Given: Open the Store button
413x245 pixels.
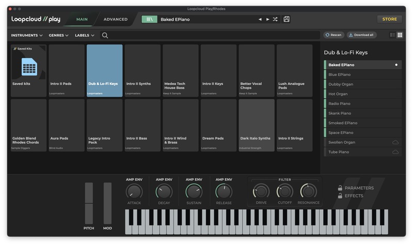Looking at the screenshot, I should click(x=389, y=19).
